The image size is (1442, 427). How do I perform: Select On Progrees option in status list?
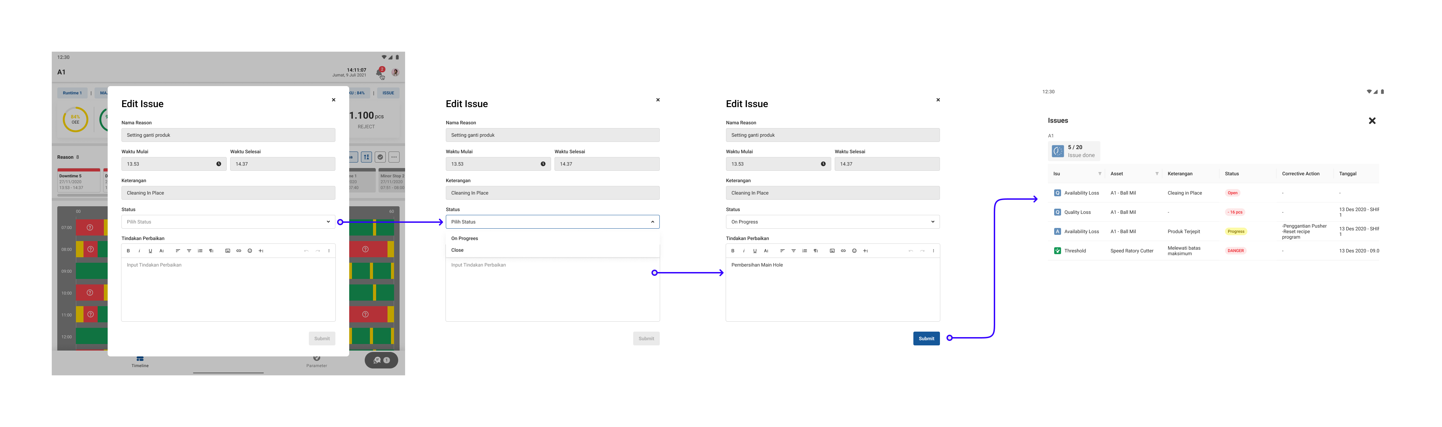tap(552, 239)
